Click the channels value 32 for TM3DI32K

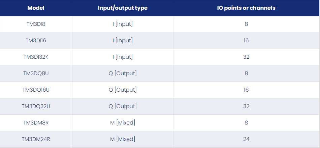246,57
